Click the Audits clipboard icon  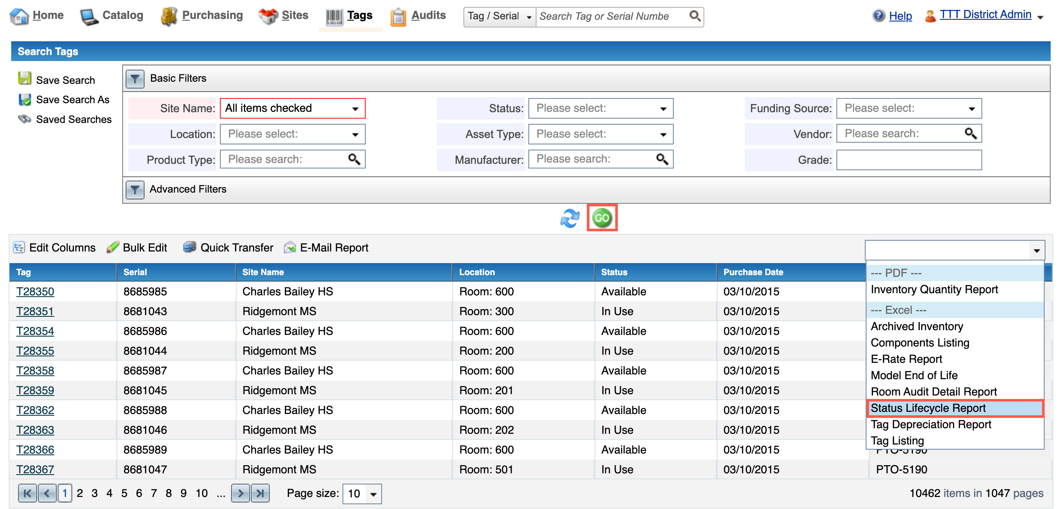coord(398,17)
